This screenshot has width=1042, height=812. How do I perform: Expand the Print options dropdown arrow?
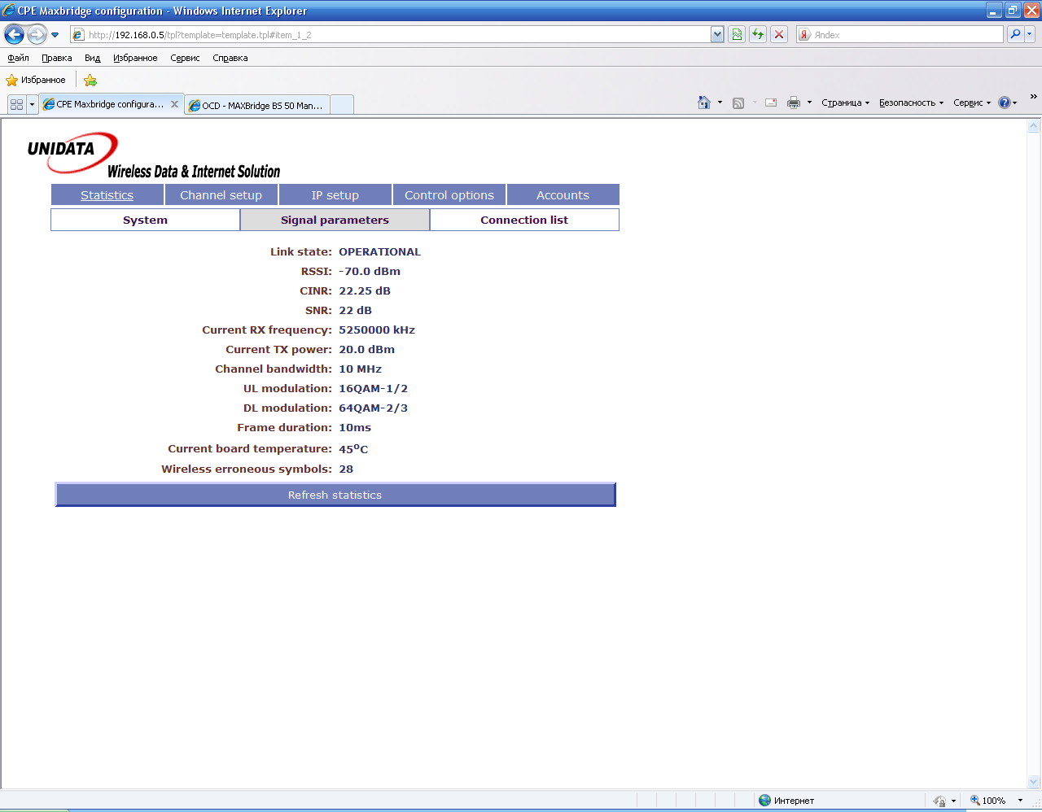(809, 103)
